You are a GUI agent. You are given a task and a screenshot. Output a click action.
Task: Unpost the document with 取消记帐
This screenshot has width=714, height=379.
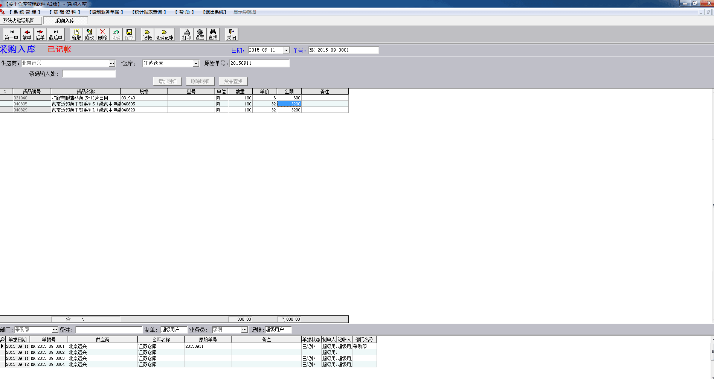pos(164,34)
